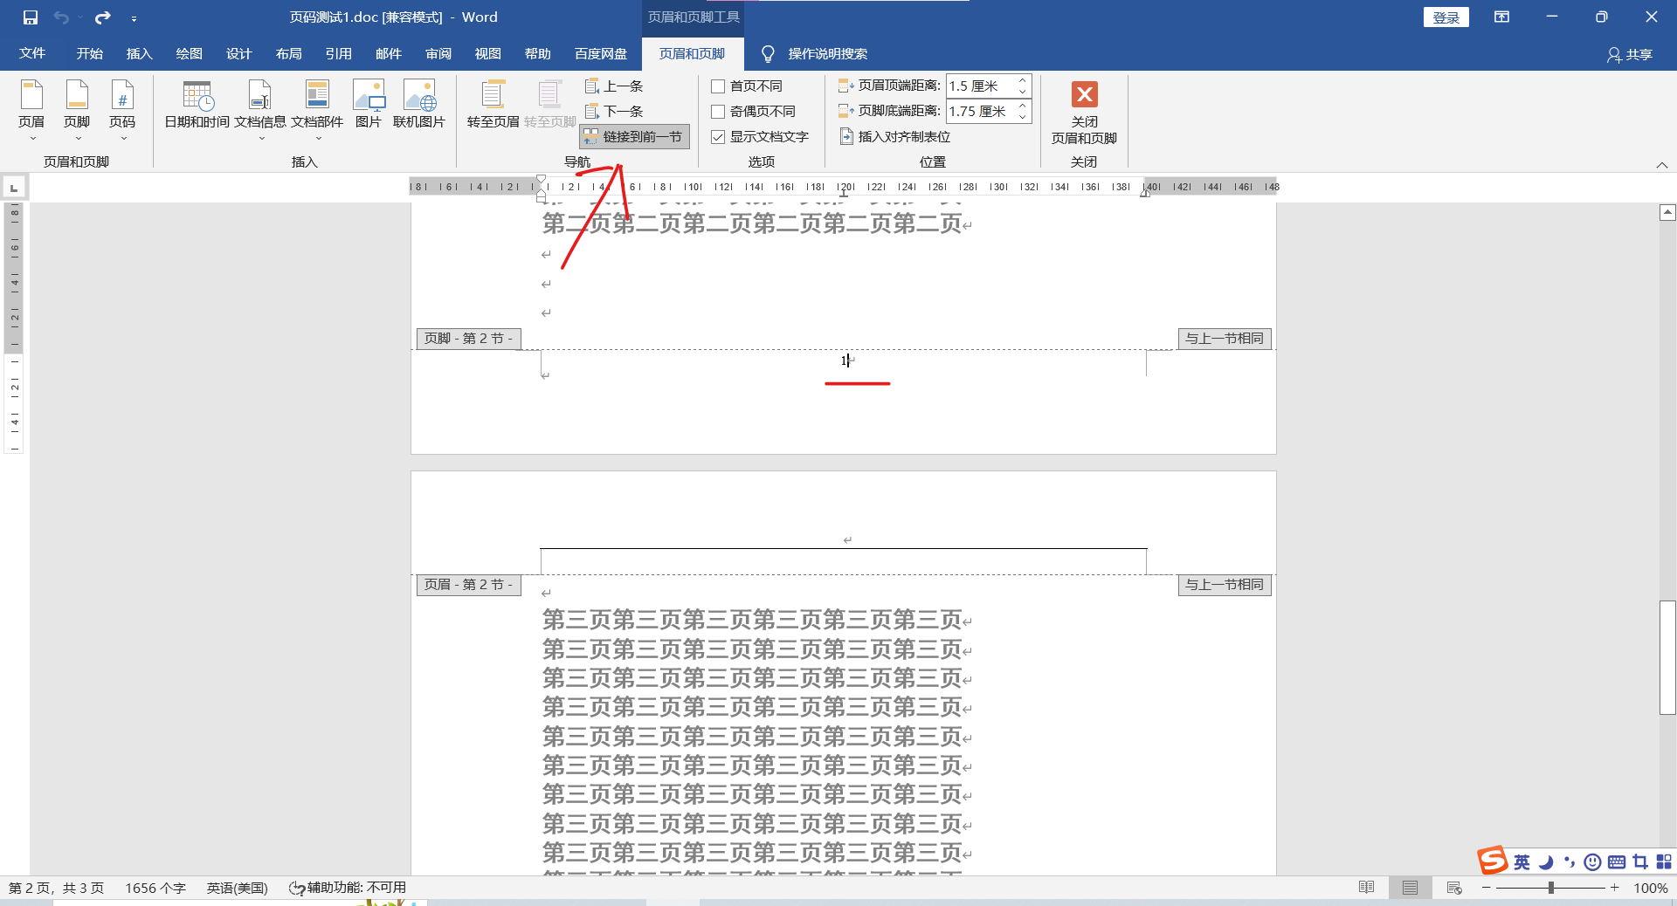Click the zoom slider handle
Screen dimensions: 1677x906
(x=1551, y=889)
